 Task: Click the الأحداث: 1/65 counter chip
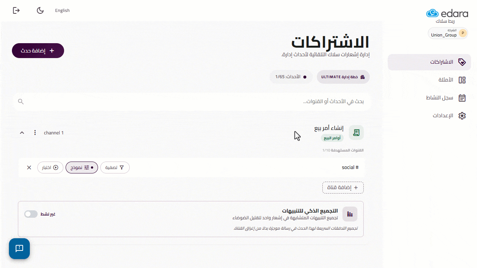click(291, 77)
